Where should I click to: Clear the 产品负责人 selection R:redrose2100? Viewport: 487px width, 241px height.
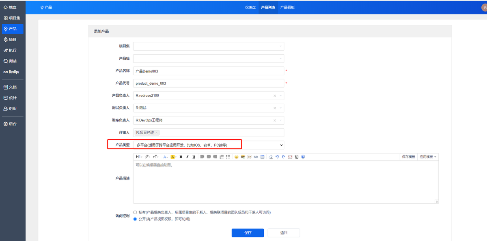click(275, 96)
